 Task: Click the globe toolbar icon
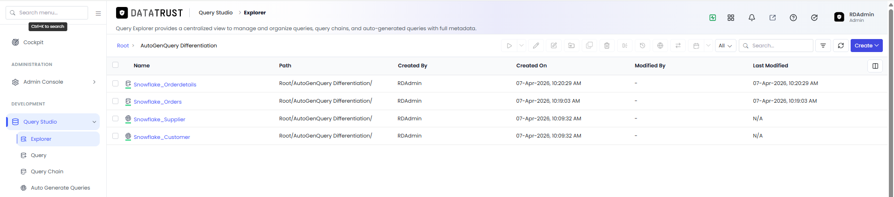[660, 46]
